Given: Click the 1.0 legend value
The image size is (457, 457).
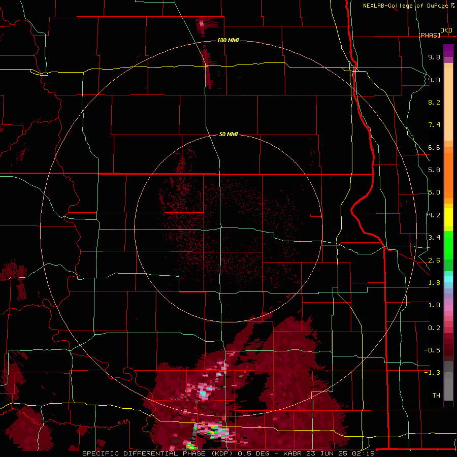Looking at the screenshot, I should point(434,305).
